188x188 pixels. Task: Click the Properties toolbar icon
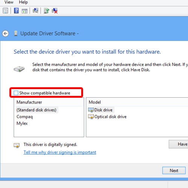pos(5,11)
